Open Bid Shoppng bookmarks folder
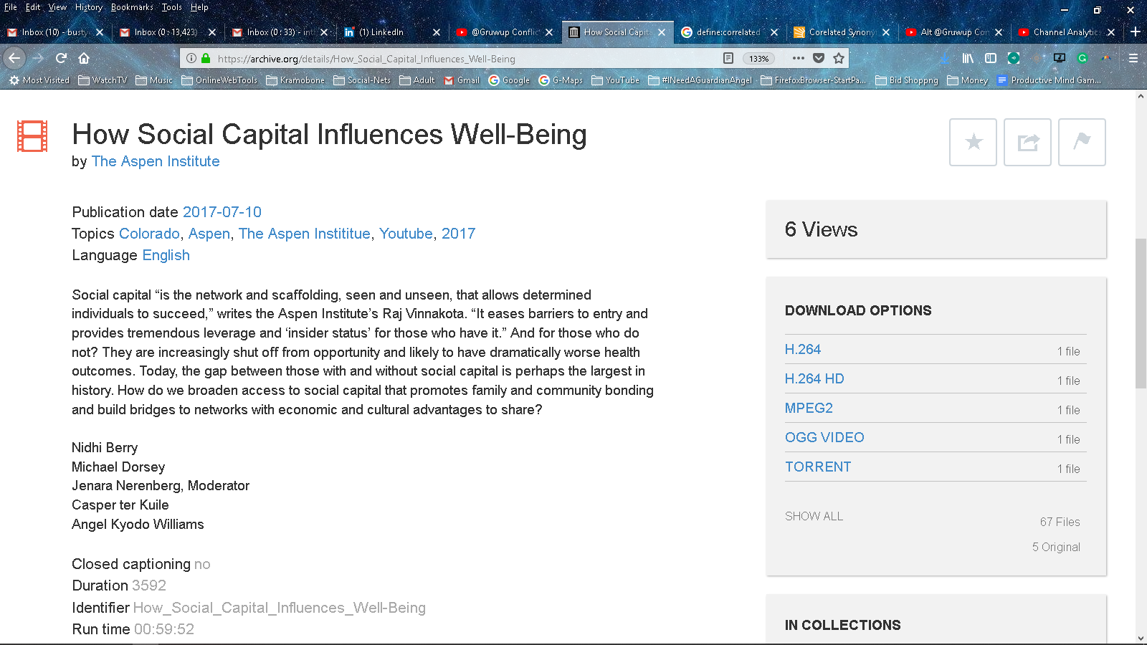 click(x=907, y=80)
